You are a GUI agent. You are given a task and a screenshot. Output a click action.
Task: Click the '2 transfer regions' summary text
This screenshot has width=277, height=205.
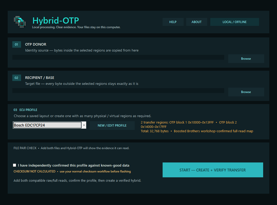[x=189, y=125]
